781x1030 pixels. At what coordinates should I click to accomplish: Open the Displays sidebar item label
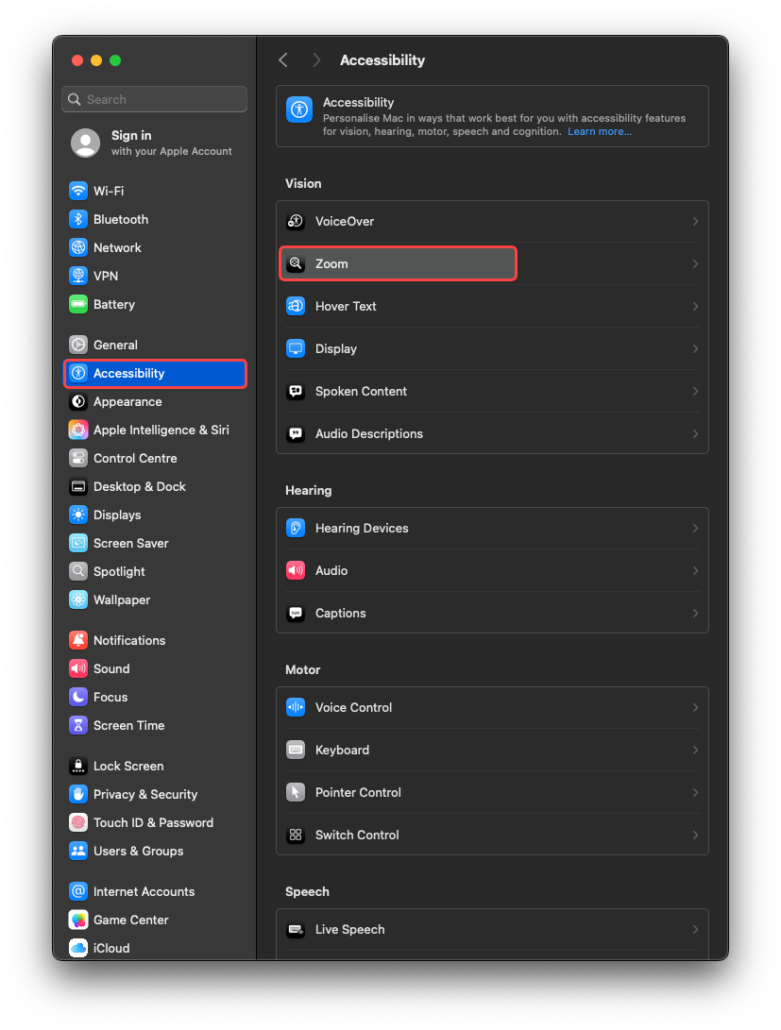point(117,515)
